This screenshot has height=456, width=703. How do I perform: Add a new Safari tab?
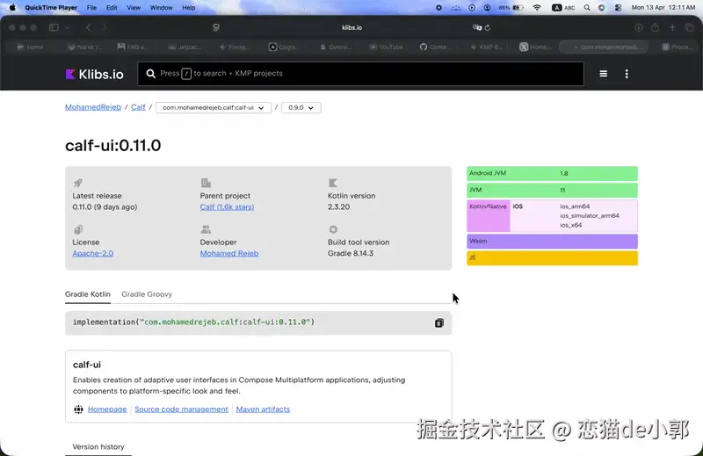[672, 27]
